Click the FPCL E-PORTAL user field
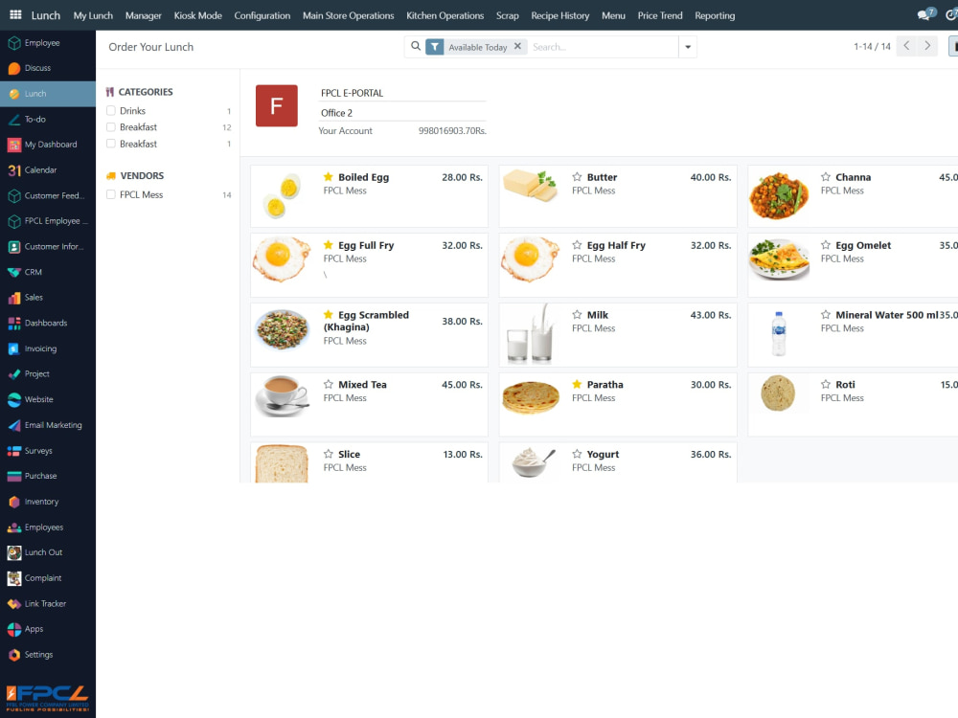 (x=402, y=93)
